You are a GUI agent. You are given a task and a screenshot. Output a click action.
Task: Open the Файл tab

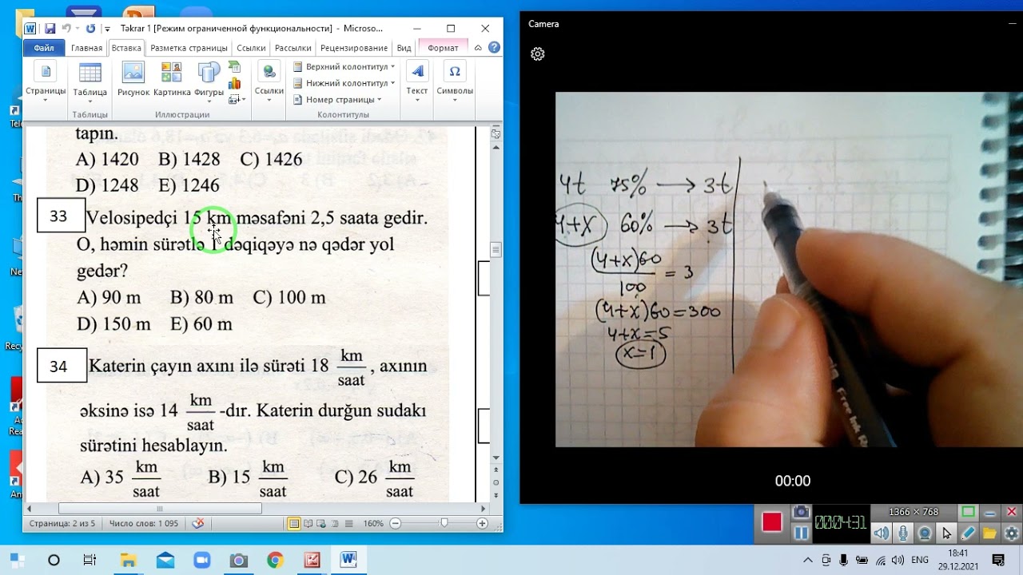click(x=44, y=48)
